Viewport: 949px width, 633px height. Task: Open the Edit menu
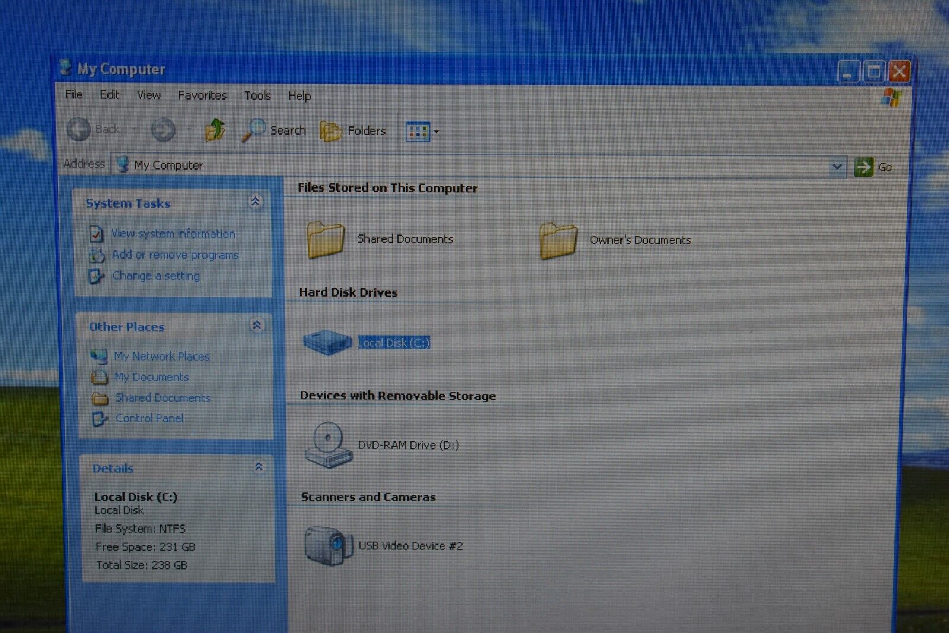click(x=109, y=94)
